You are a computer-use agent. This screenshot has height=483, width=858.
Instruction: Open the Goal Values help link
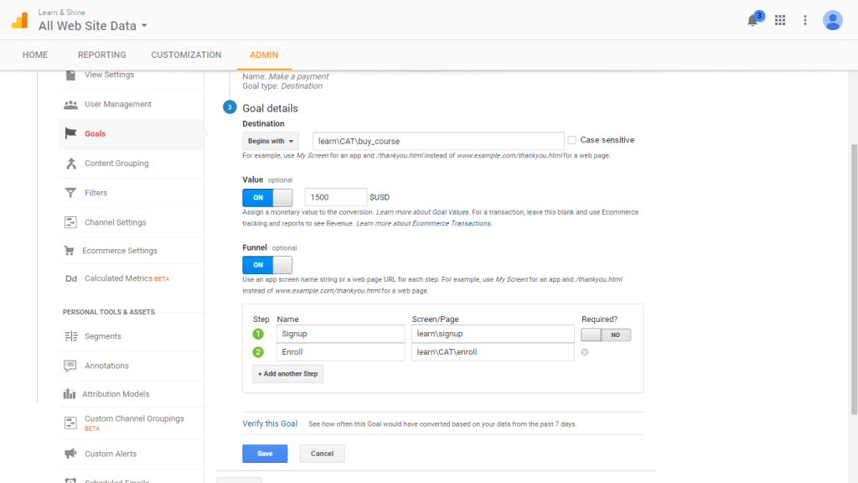point(450,212)
